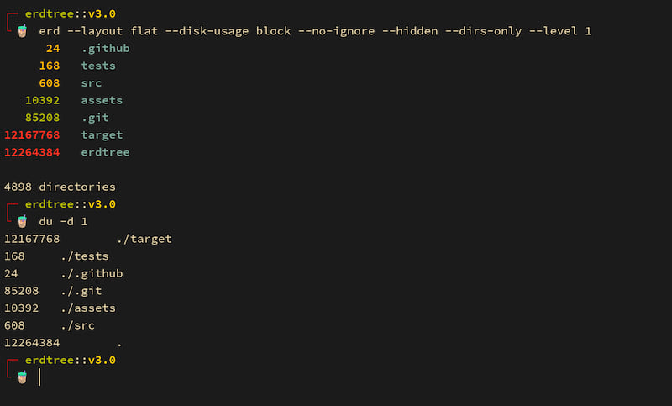Click the red 12167768 size value
This screenshot has width=672, height=406.
[x=32, y=135]
